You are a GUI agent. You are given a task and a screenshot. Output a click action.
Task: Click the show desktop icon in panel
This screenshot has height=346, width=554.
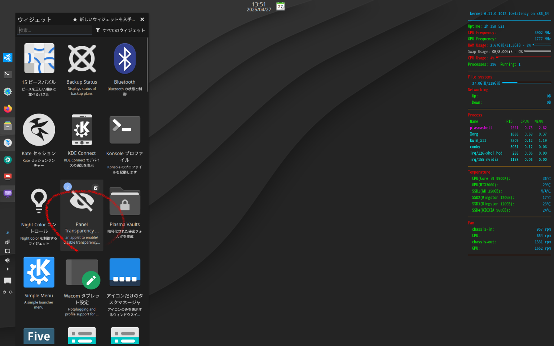coord(8,281)
